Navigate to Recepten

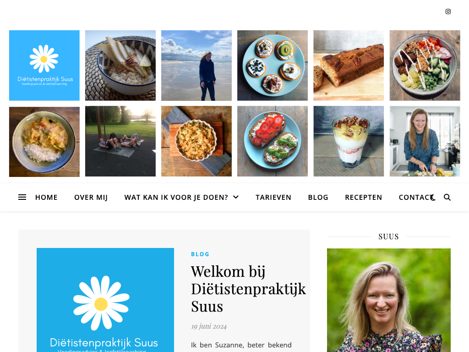[363, 198]
